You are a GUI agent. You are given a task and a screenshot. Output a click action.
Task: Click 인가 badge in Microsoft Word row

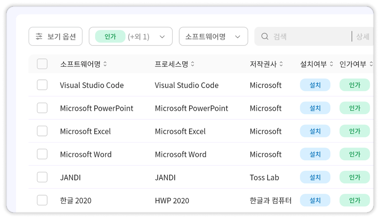(x=355, y=154)
